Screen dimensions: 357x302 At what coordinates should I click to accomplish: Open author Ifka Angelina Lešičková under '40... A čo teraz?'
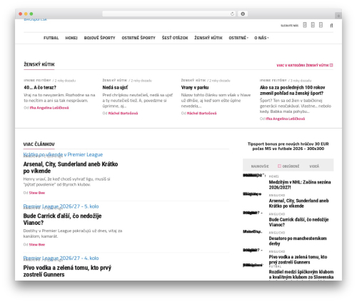pyautogui.click(x=49, y=108)
